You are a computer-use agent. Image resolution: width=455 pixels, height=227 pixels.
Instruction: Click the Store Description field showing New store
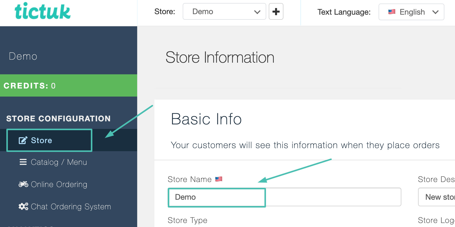437,197
